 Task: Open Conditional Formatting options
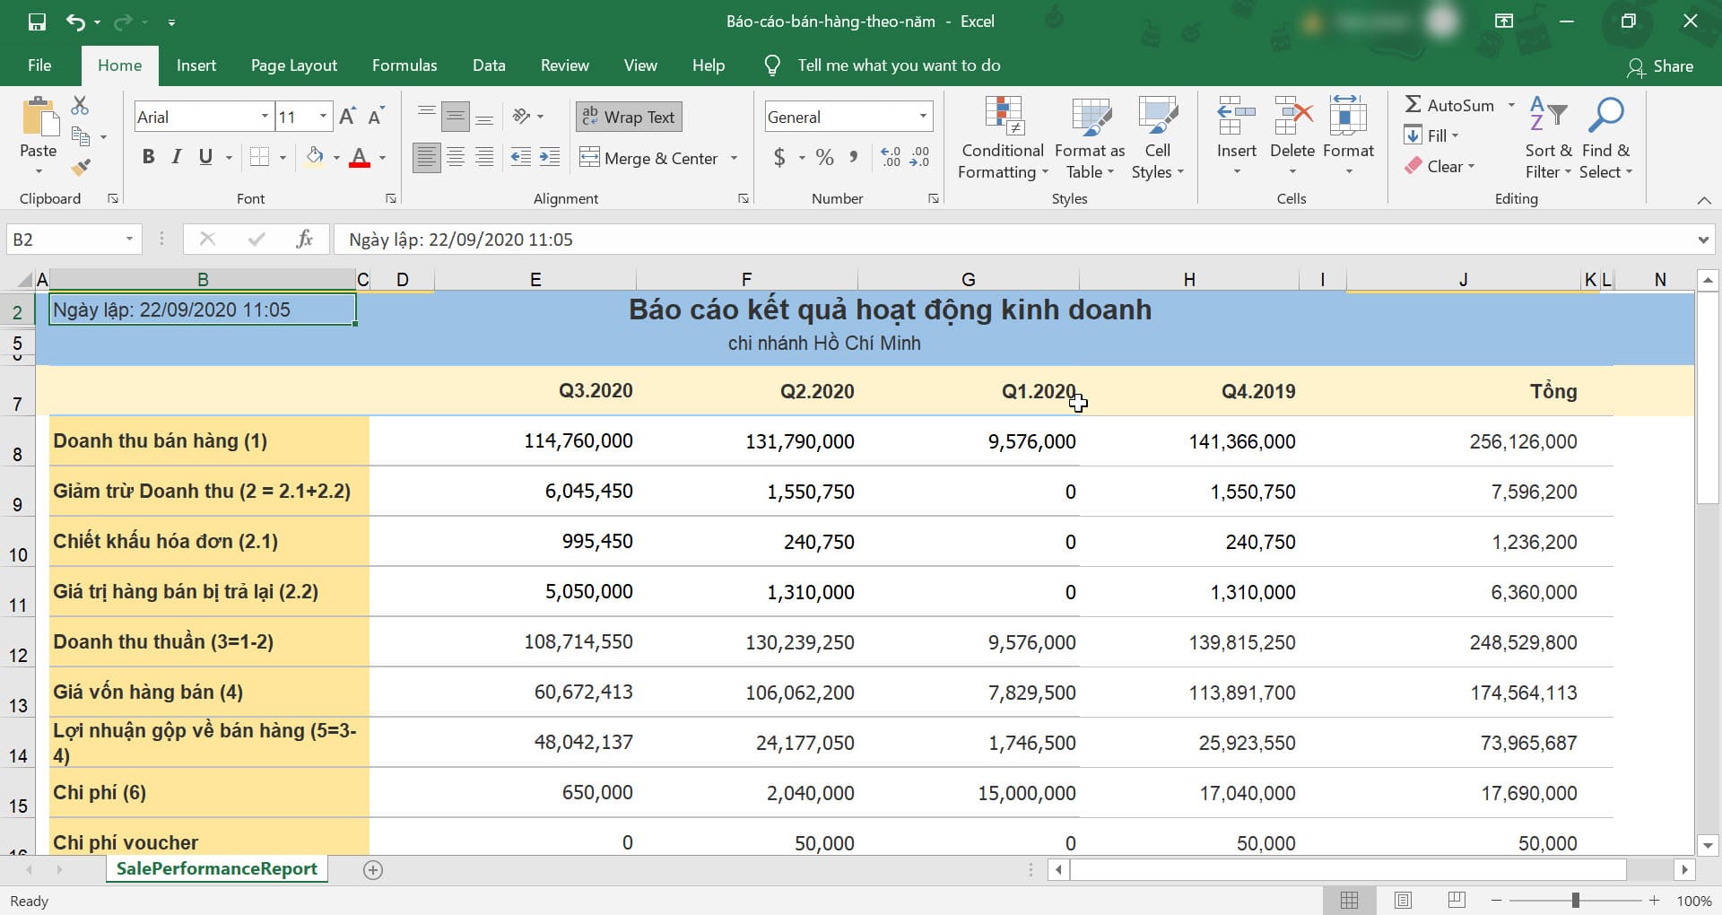[x=1002, y=136]
